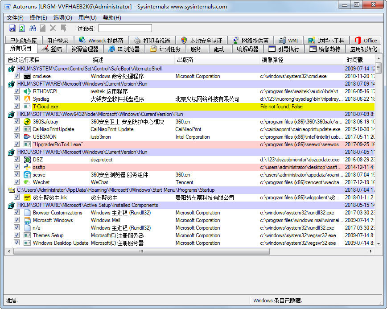Click the Delete X toolbar icon
Viewport: 387px width, 309px height.
point(53,28)
